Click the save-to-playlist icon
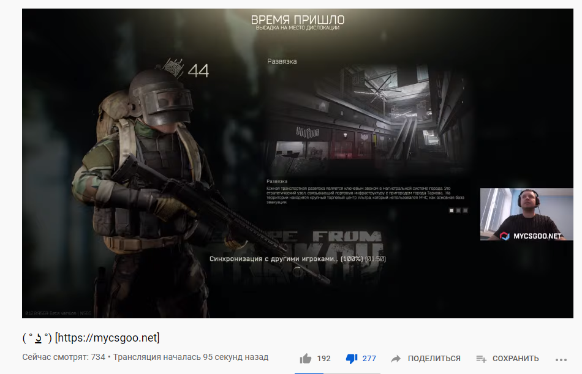The image size is (582, 374). click(x=481, y=358)
